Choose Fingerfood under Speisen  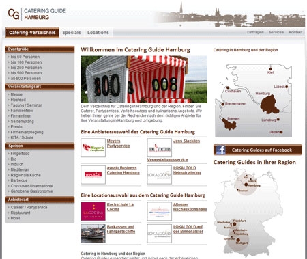[x=20, y=154]
